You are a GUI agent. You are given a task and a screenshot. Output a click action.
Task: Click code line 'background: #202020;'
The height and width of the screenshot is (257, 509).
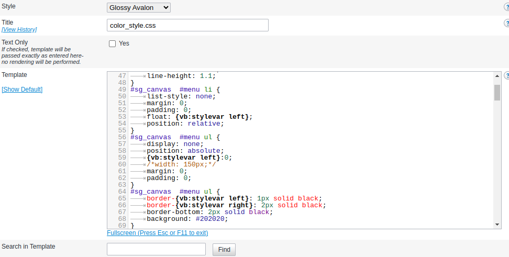[x=187, y=219]
